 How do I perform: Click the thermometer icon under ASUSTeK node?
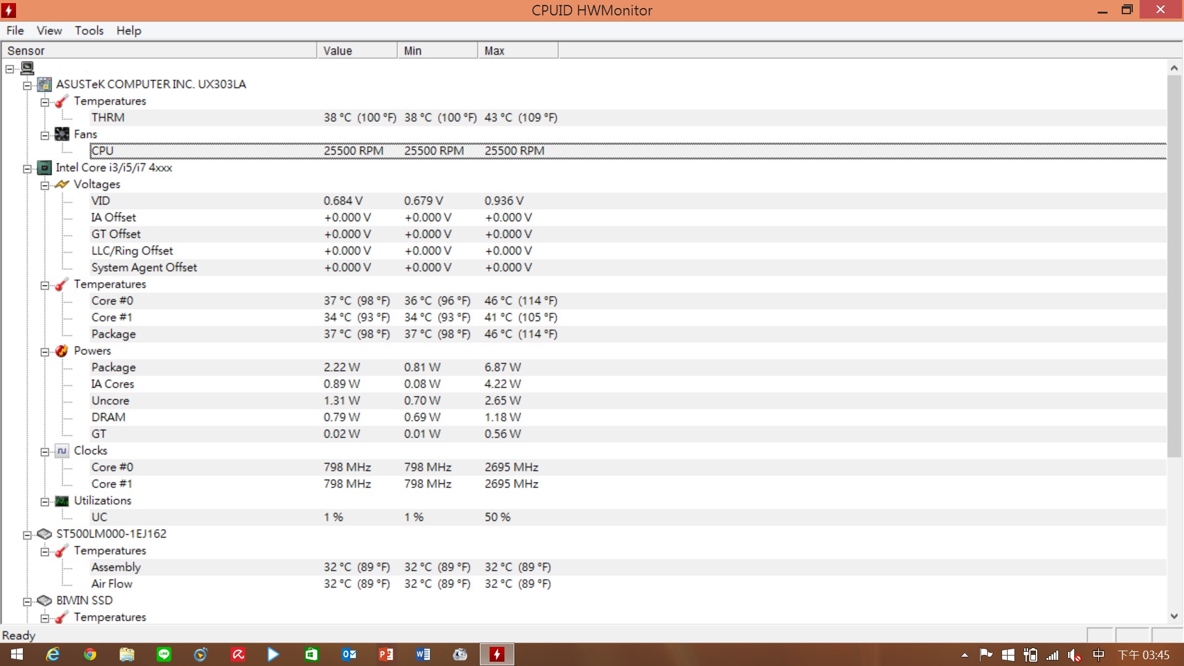click(x=62, y=101)
